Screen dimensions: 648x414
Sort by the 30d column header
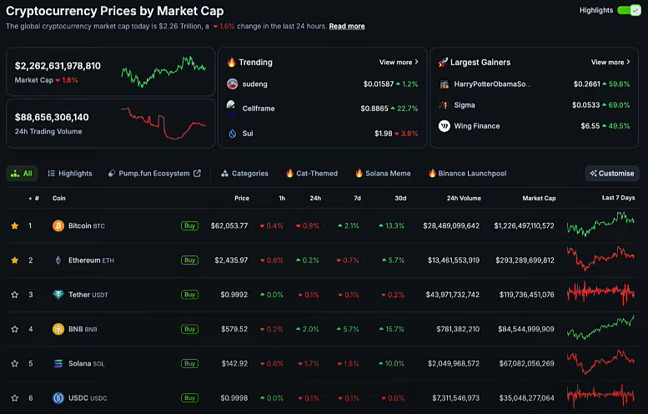click(x=400, y=198)
